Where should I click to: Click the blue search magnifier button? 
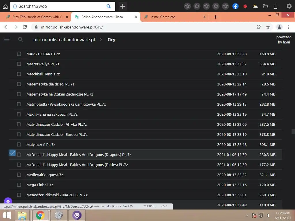coord(109,6)
